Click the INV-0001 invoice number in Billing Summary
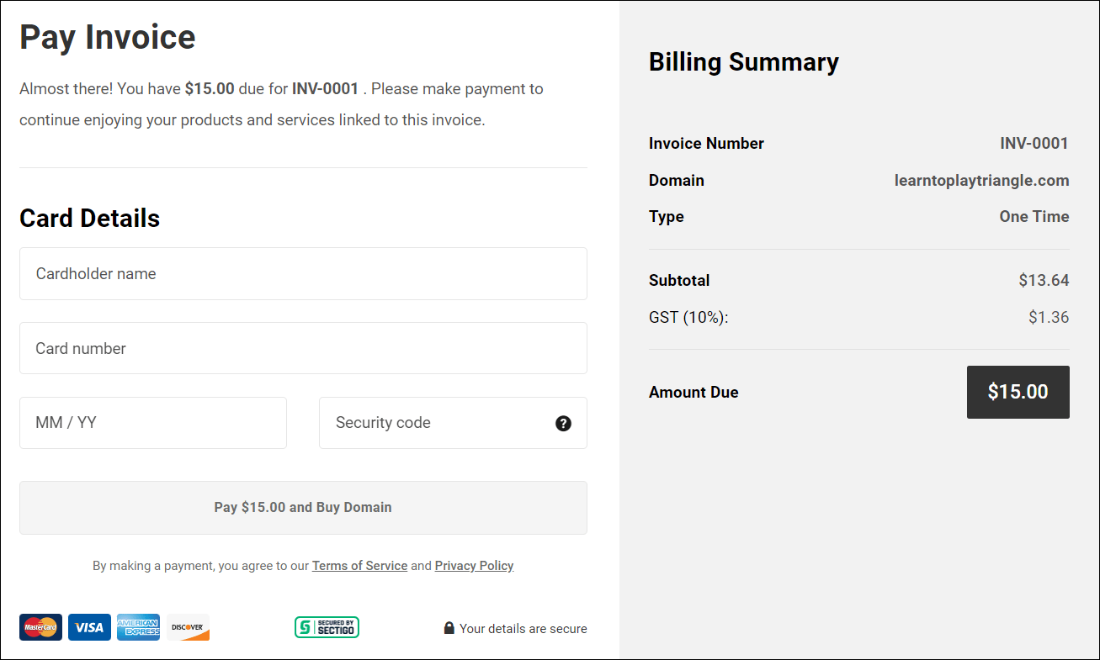1100x660 pixels. click(x=1034, y=144)
